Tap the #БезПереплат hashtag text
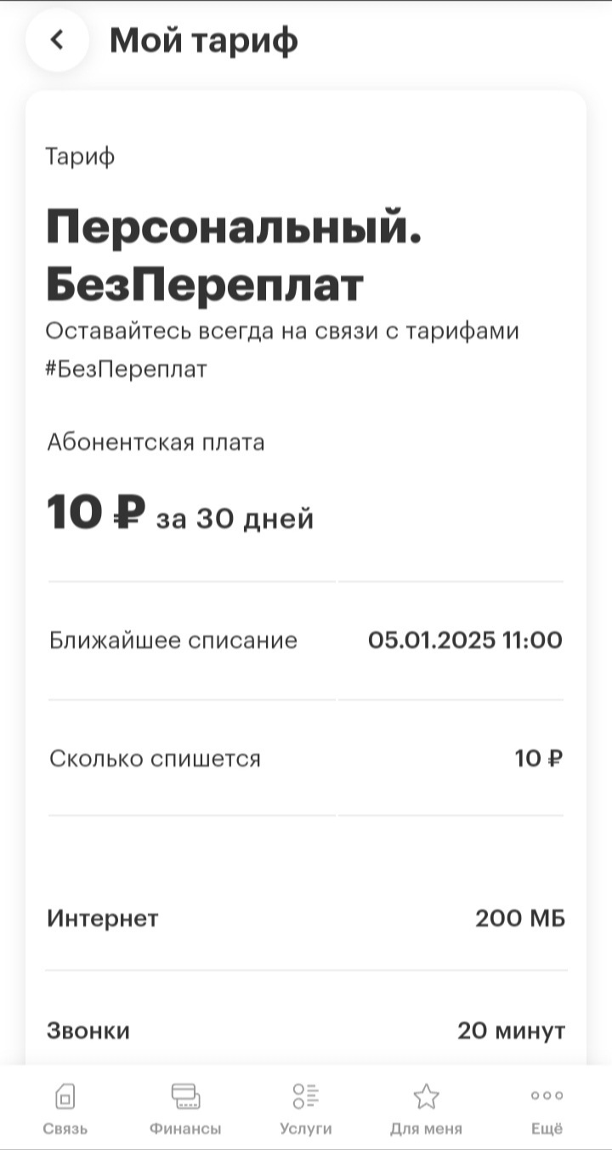 (127, 370)
